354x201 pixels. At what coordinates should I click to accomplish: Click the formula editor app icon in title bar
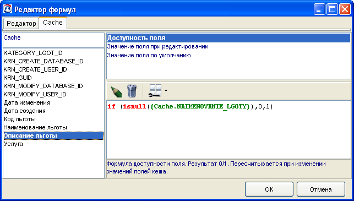(8, 9)
